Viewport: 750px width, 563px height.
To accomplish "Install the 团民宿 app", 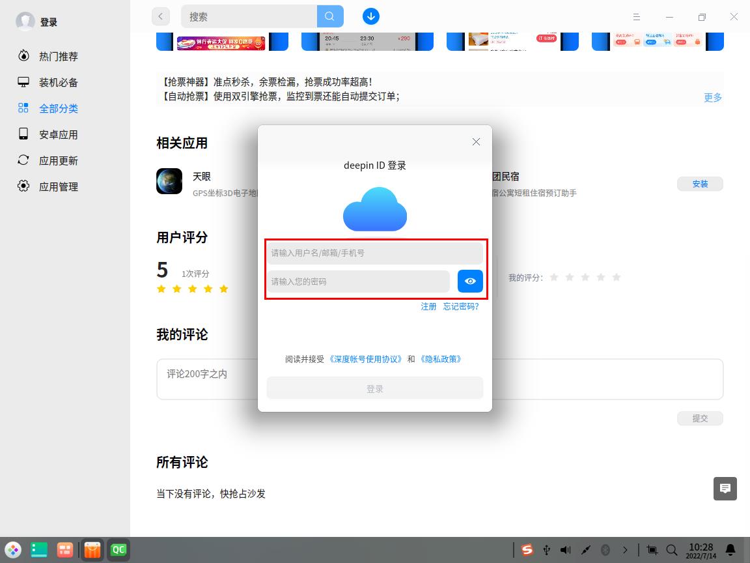I will point(700,184).
